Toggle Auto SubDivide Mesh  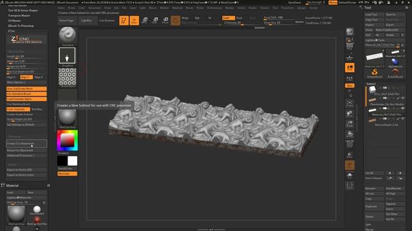[26, 89]
